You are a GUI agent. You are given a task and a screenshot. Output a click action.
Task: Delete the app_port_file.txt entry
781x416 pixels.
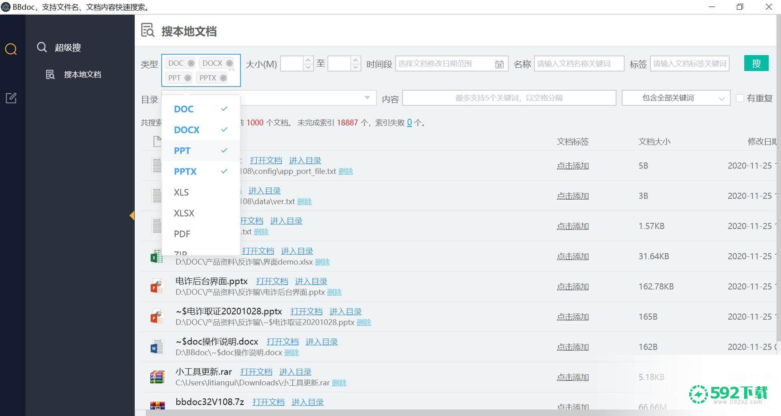pos(346,171)
